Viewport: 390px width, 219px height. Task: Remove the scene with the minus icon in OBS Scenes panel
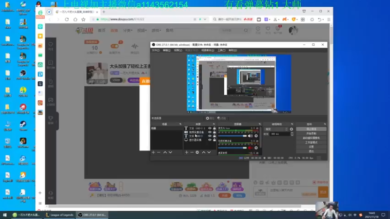(x=159, y=152)
